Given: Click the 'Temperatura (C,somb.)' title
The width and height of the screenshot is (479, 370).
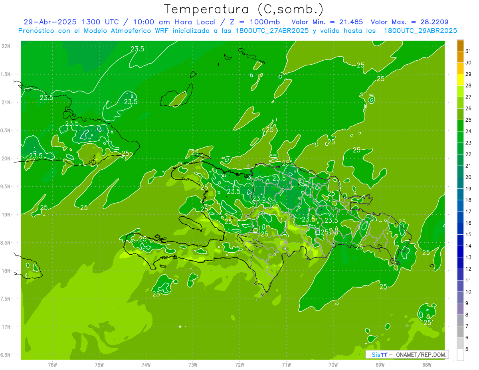Looking at the screenshot, I should tap(244, 9).
